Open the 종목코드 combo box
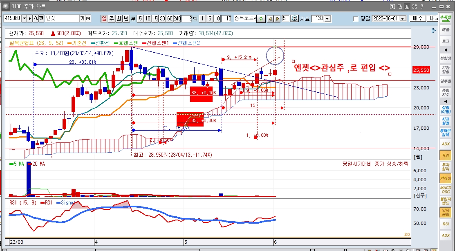Screen dimensions: 455x251 click(x=244, y=18)
